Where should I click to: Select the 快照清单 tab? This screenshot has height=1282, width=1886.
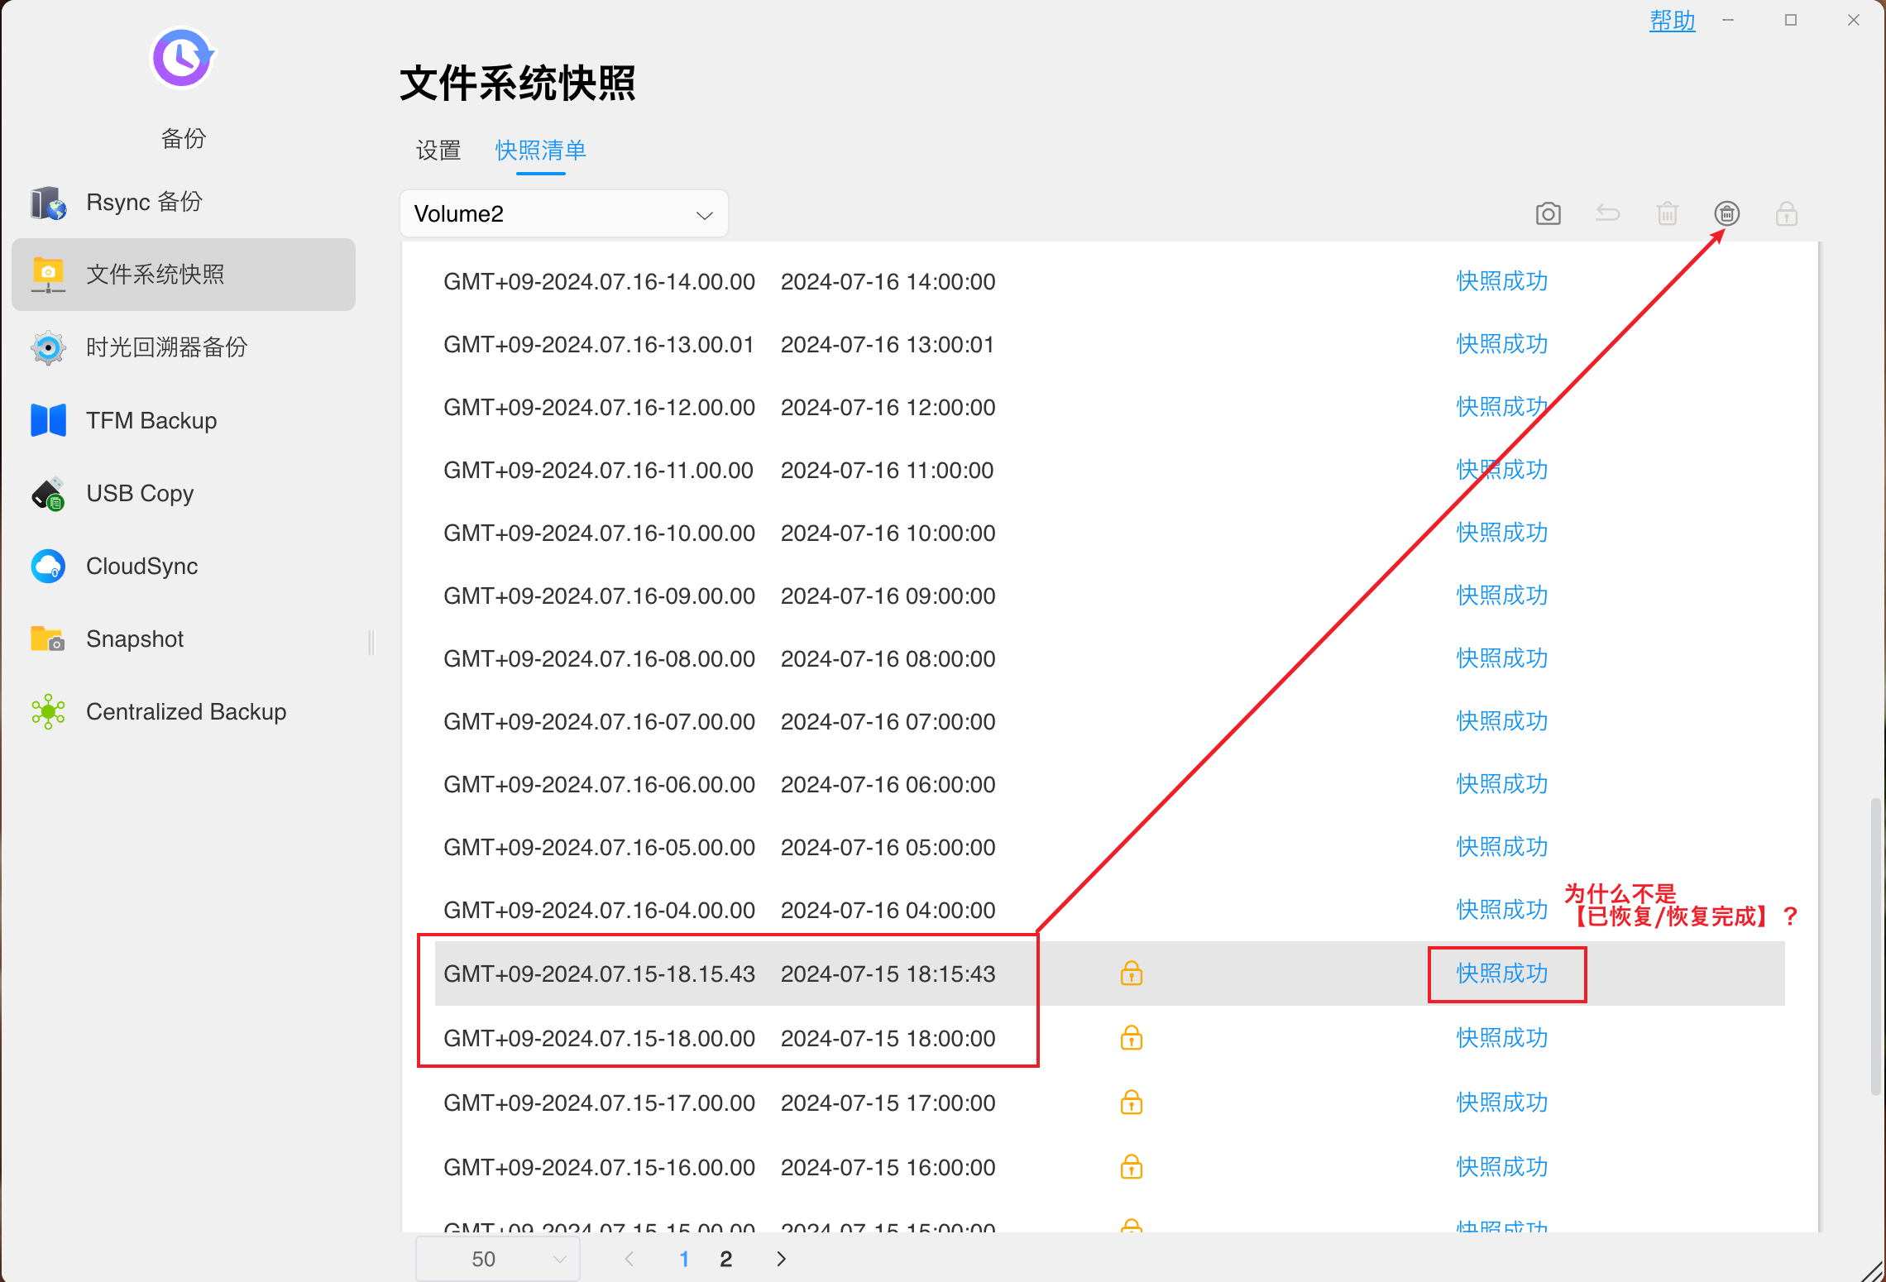tap(540, 151)
